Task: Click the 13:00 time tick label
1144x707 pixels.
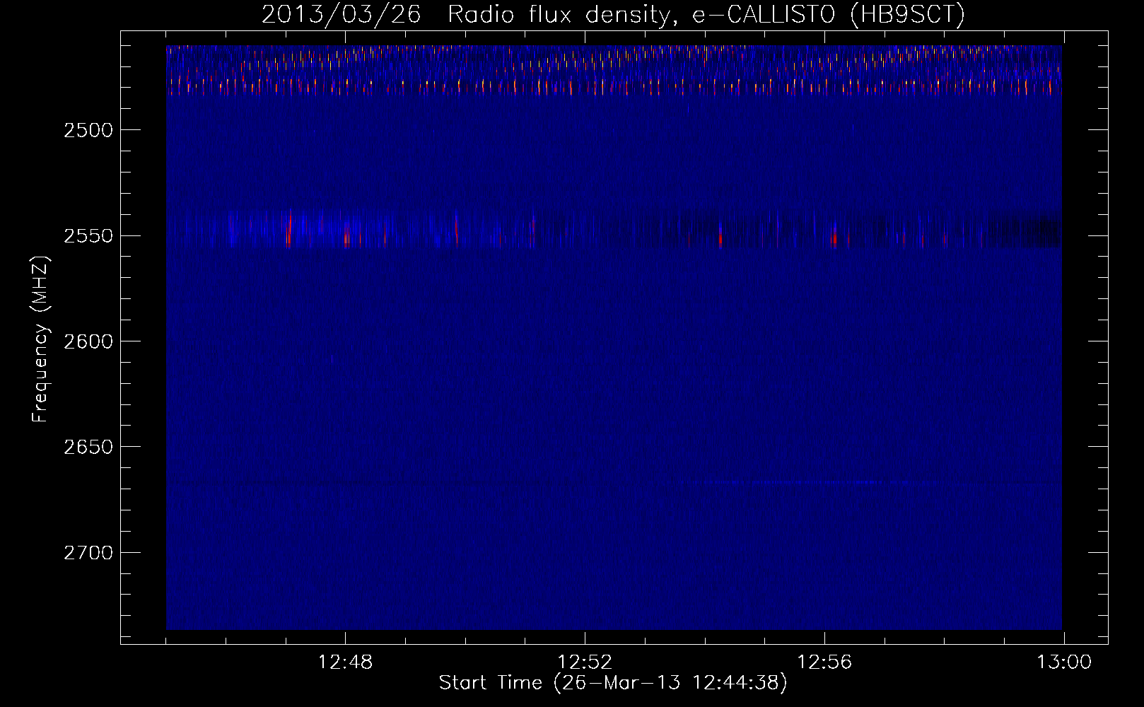Action: click(x=1064, y=662)
